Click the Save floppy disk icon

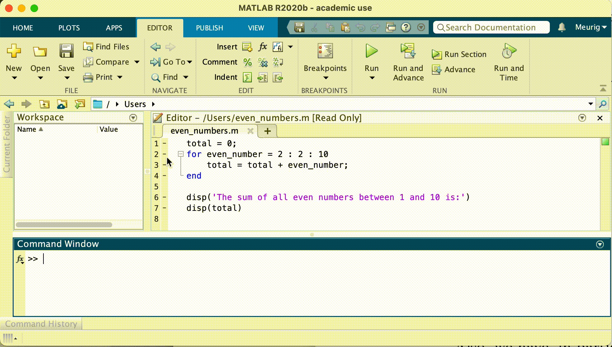[66, 51]
